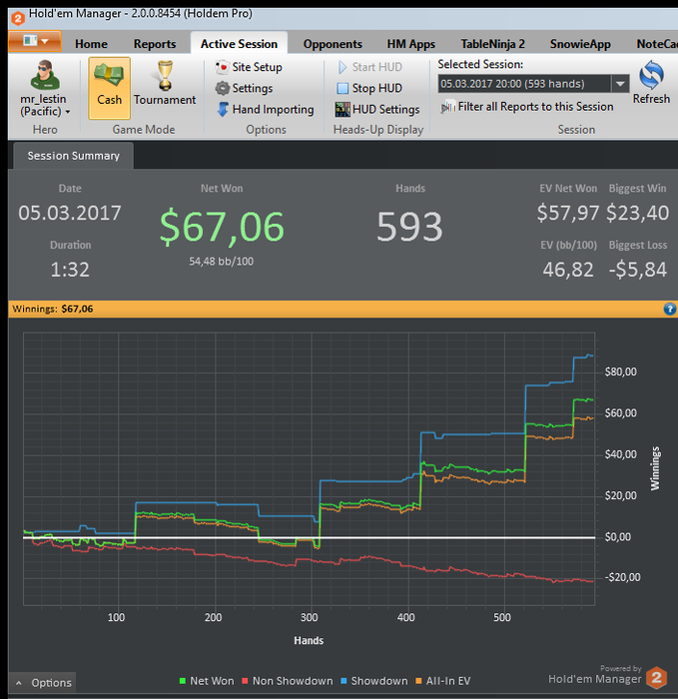Click the 1:32 duration value

70,270
